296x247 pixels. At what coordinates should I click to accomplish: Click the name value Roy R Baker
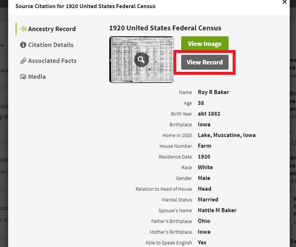pyautogui.click(x=213, y=92)
